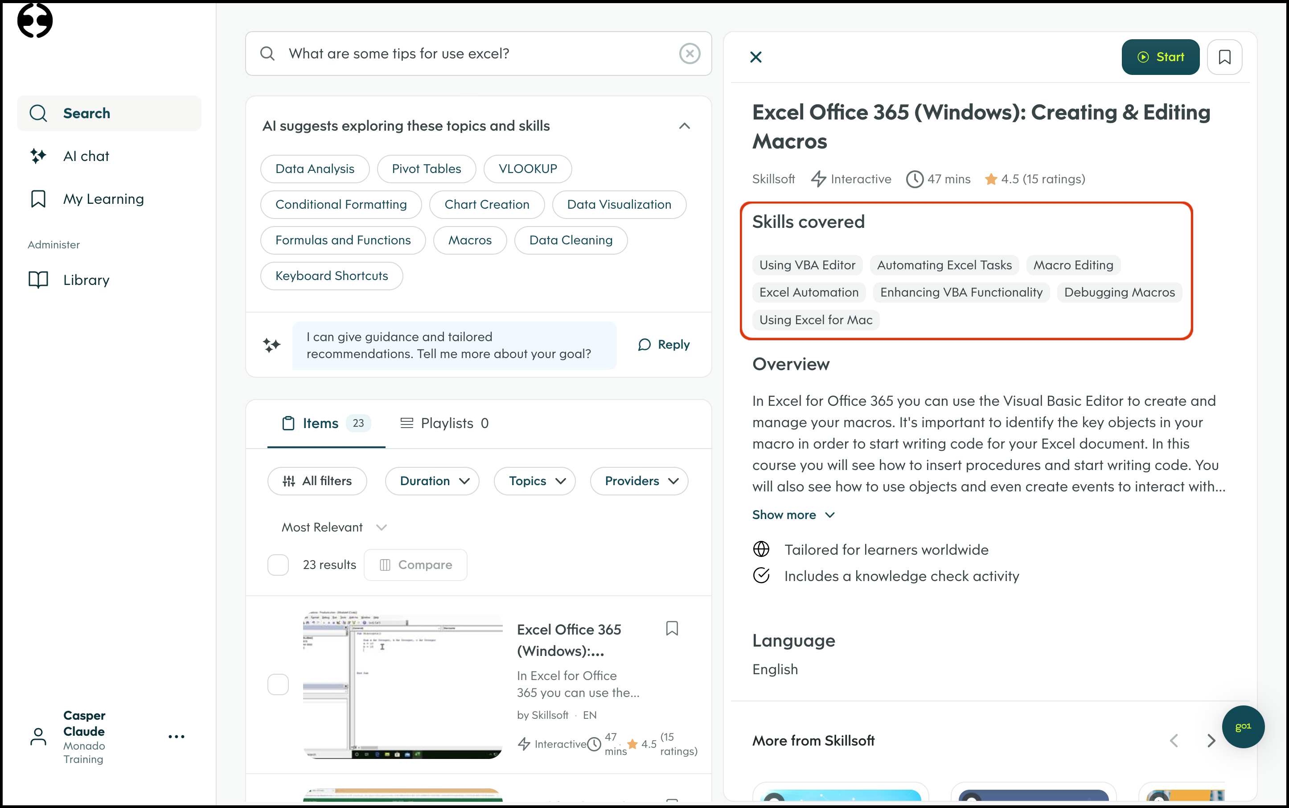
Task: Click the magnifier icon in the search box
Action: click(267, 54)
